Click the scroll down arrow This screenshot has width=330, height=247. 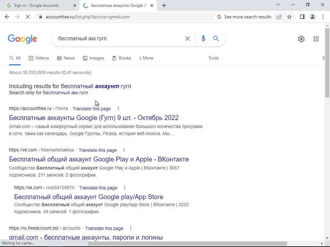click(327, 238)
